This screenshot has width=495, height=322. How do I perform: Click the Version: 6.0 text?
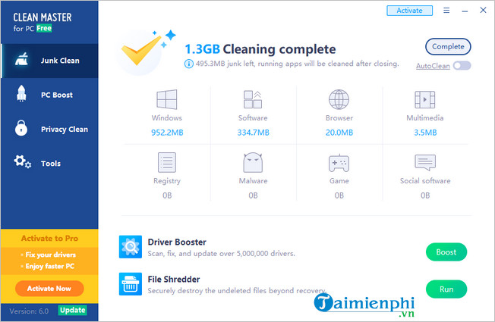click(29, 311)
